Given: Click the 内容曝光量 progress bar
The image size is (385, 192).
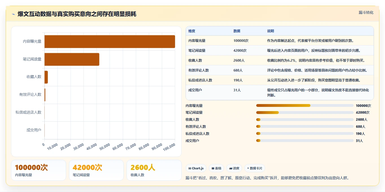Looking at the screenshot, I should pos(305,105).
